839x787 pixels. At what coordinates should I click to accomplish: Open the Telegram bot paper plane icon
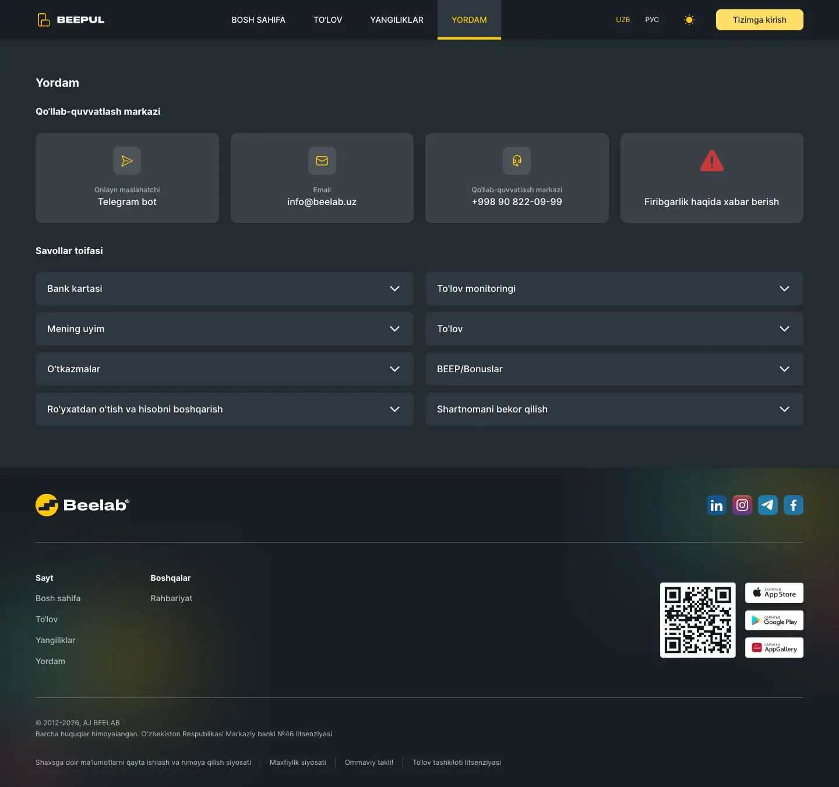(x=127, y=161)
